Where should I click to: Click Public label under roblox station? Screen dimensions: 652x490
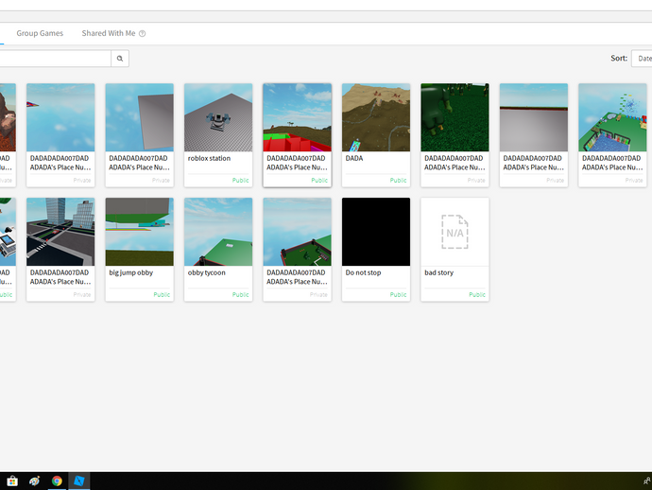pos(240,181)
